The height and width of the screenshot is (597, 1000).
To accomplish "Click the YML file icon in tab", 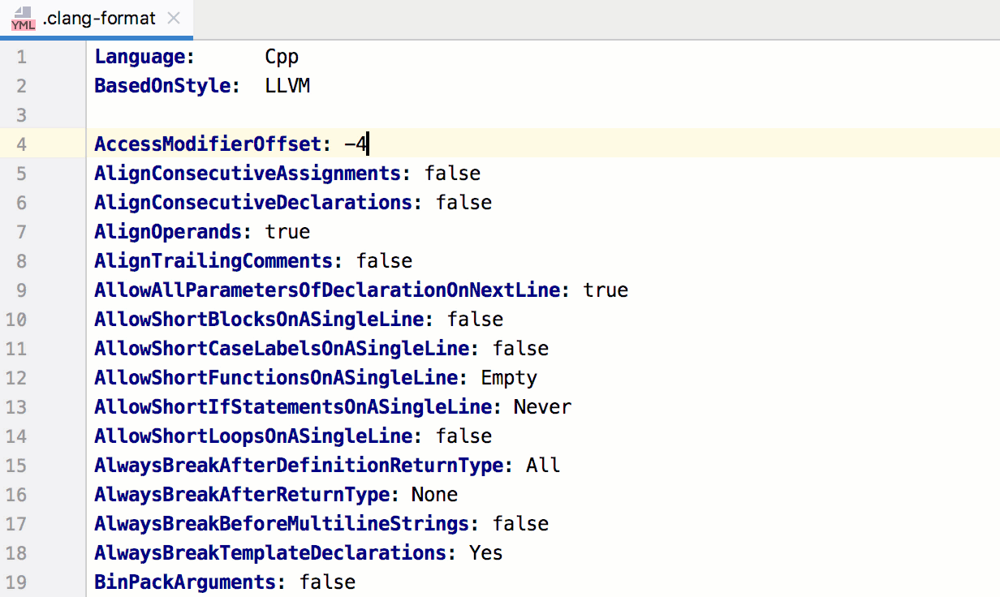I will (23, 19).
